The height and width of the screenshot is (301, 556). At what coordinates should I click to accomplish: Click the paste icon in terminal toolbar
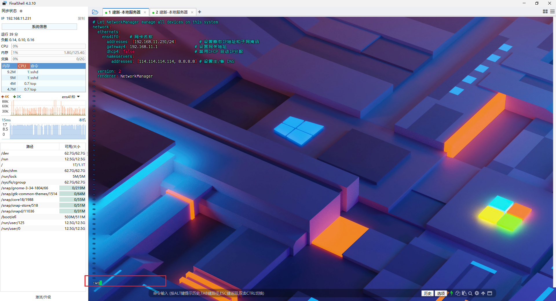(x=464, y=293)
